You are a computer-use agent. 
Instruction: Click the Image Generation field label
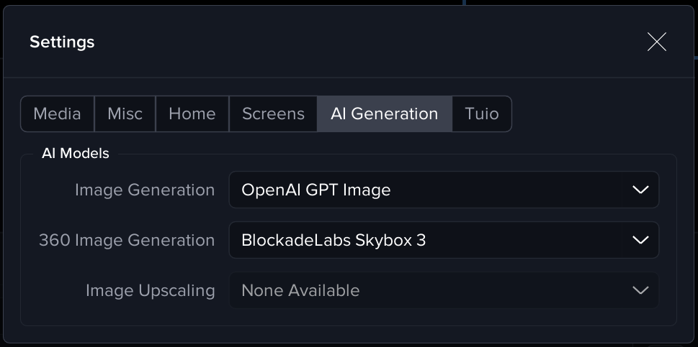pos(145,190)
